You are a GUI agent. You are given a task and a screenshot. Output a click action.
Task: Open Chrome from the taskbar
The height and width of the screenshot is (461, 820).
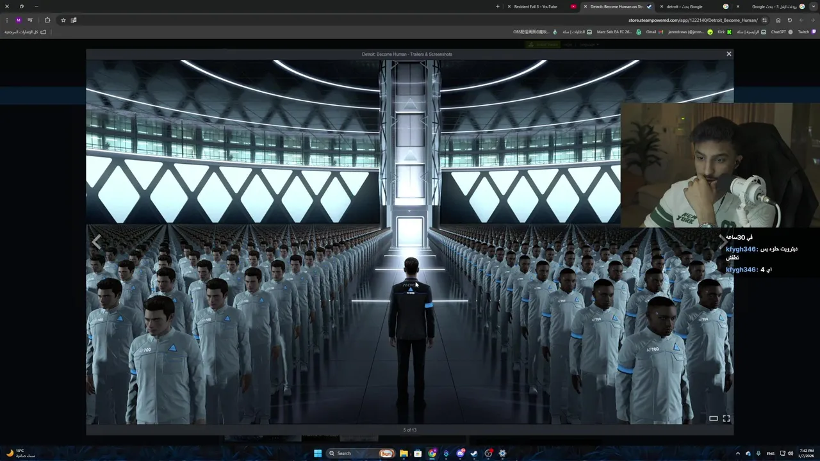point(432,453)
